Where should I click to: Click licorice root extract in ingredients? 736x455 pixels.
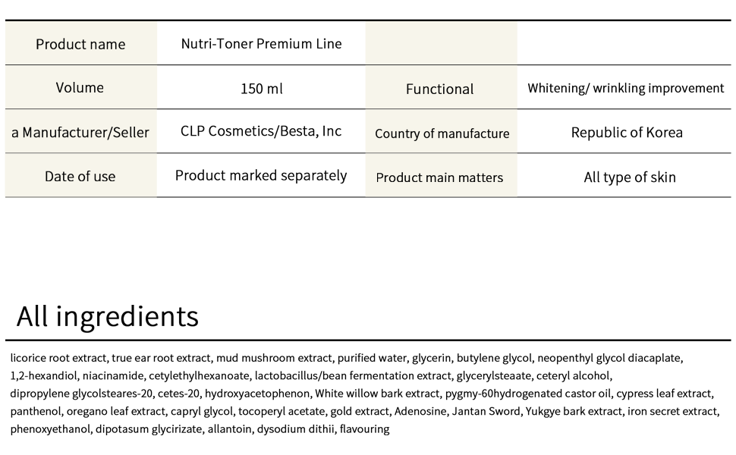[58, 357]
